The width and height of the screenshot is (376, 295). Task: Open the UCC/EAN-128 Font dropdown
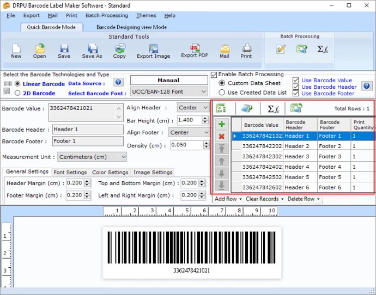(169, 91)
